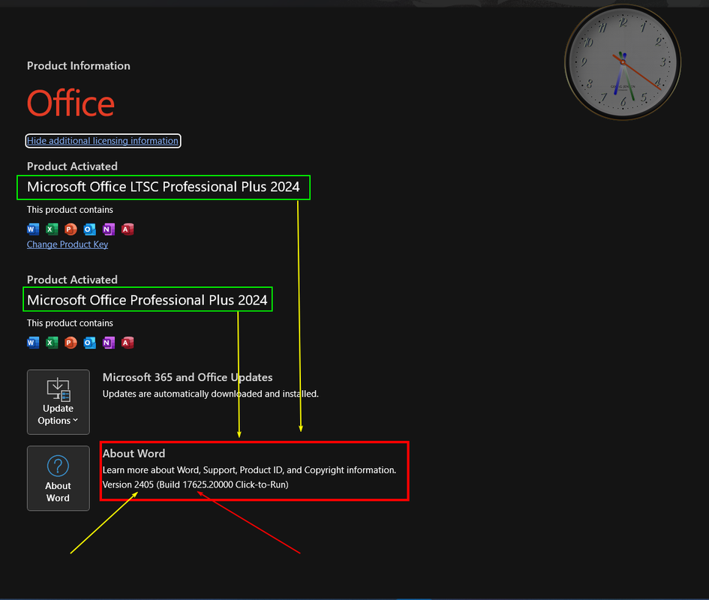This screenshot has width=709, height=600.
Task: Click the red Office logo text
Action: pos(71,103)
